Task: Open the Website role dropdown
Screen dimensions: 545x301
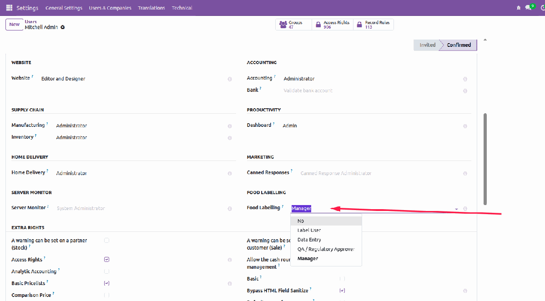Action: pos(132,79)
